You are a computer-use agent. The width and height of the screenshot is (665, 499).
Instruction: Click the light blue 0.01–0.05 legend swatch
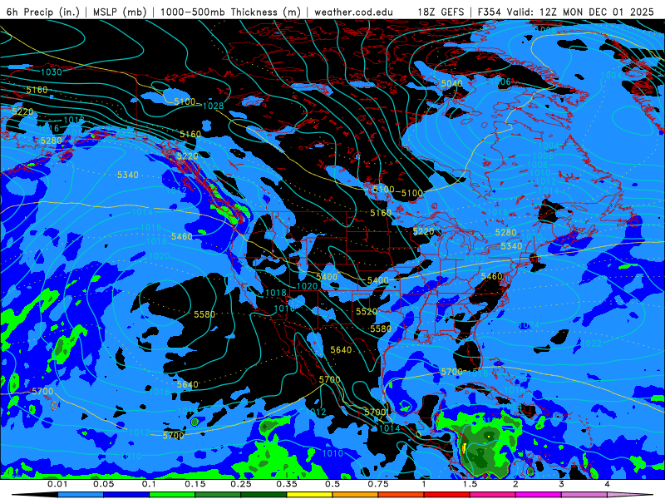[81, 495]
